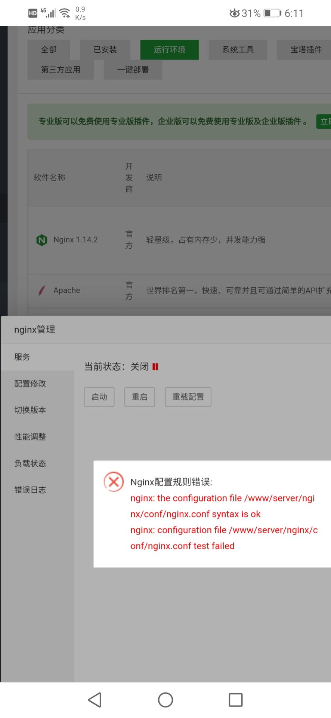This screenshot has width=331, height=718.
Task: Tap the 轻量级，占有内存少 description text
Action: tap(206, 240)
